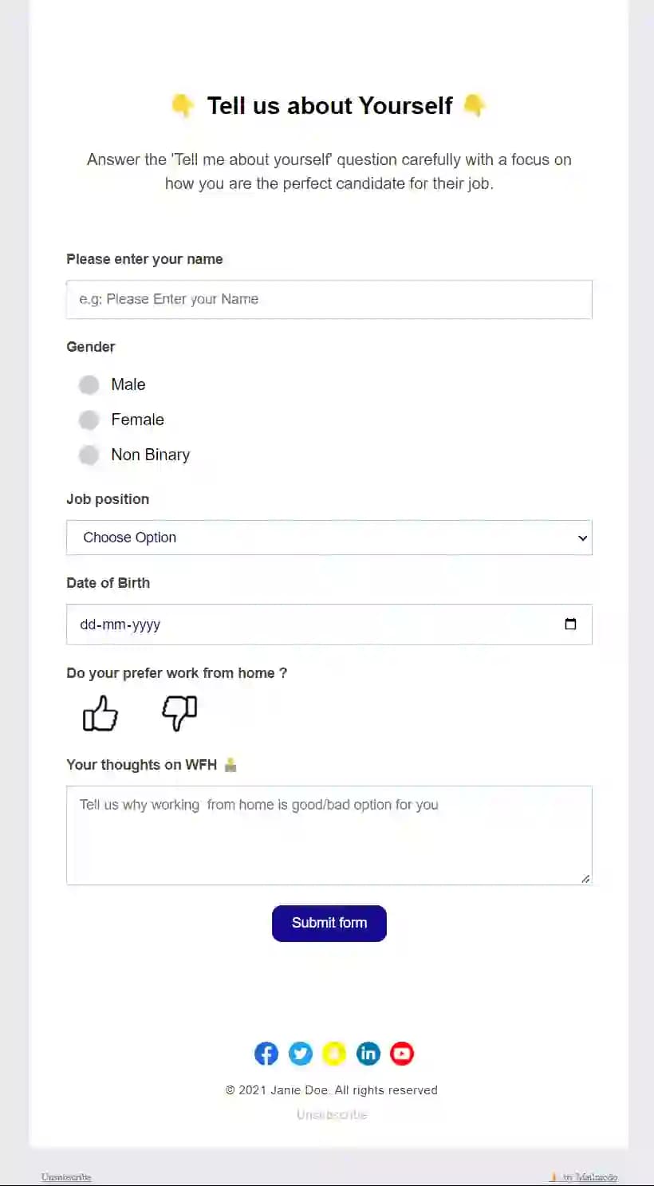Choose the Non Binary gender option
Screen dimensions: 654x1186
coord(89,455)
